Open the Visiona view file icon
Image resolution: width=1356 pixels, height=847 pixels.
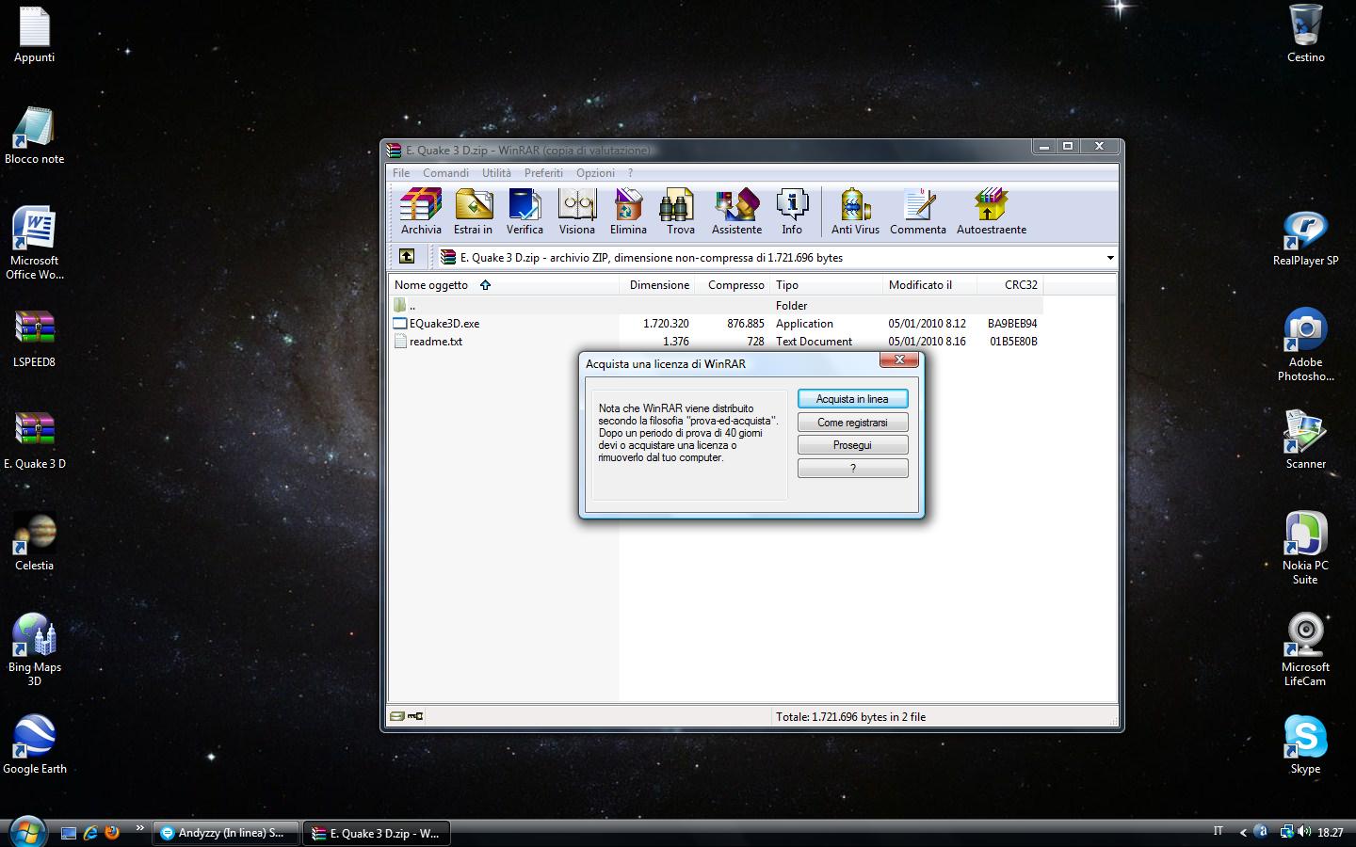(576, 211)
